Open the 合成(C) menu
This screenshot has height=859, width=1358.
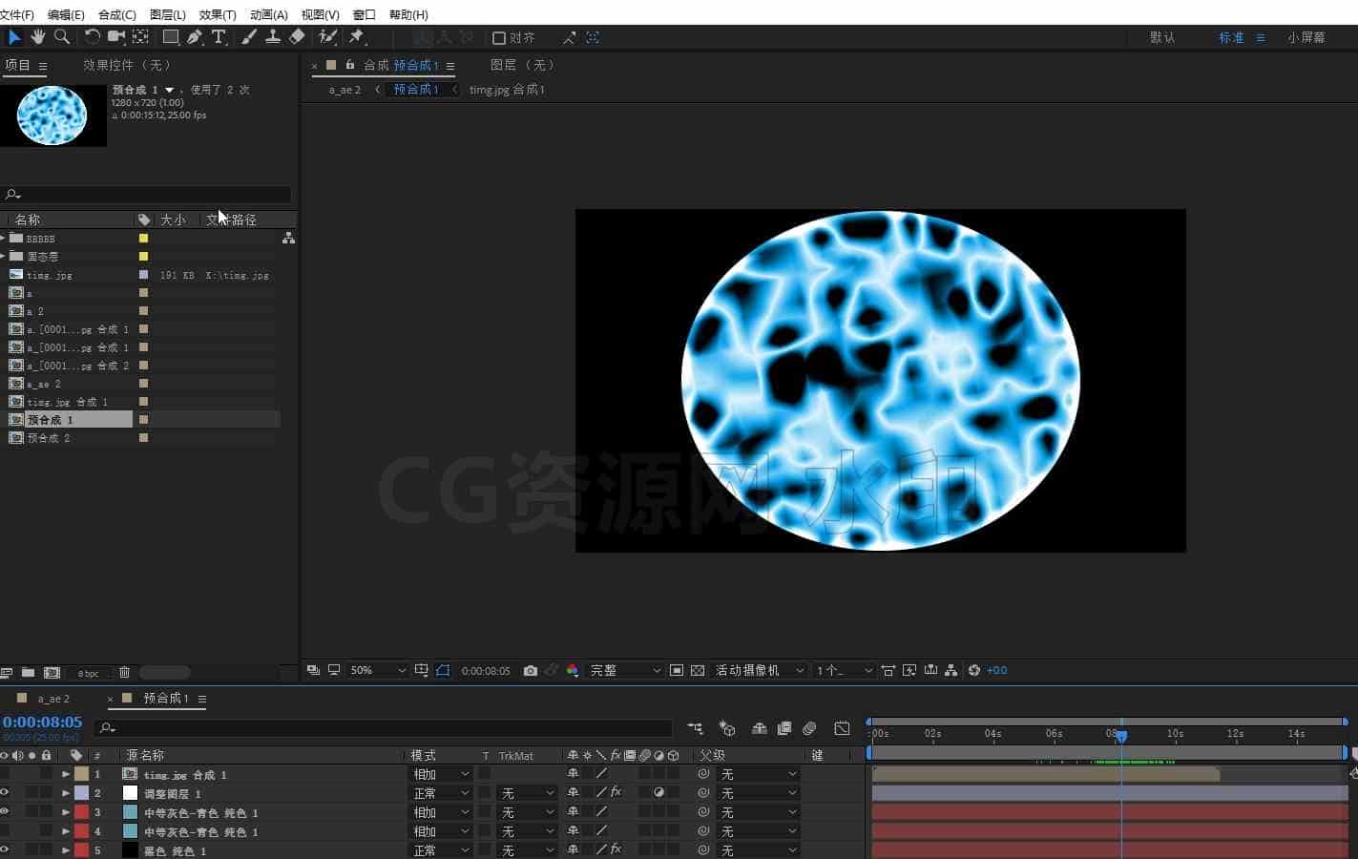coord(117,14)
